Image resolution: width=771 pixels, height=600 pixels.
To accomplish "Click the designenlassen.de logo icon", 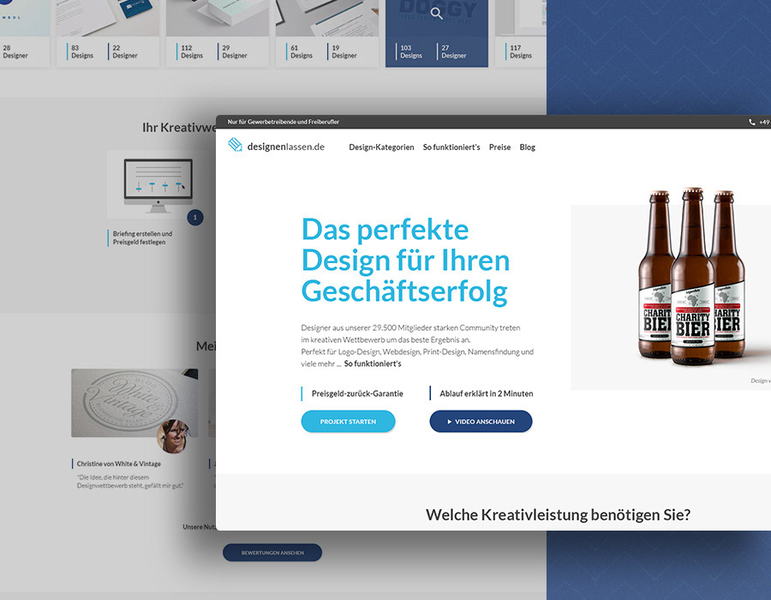I will coord(235,145).
